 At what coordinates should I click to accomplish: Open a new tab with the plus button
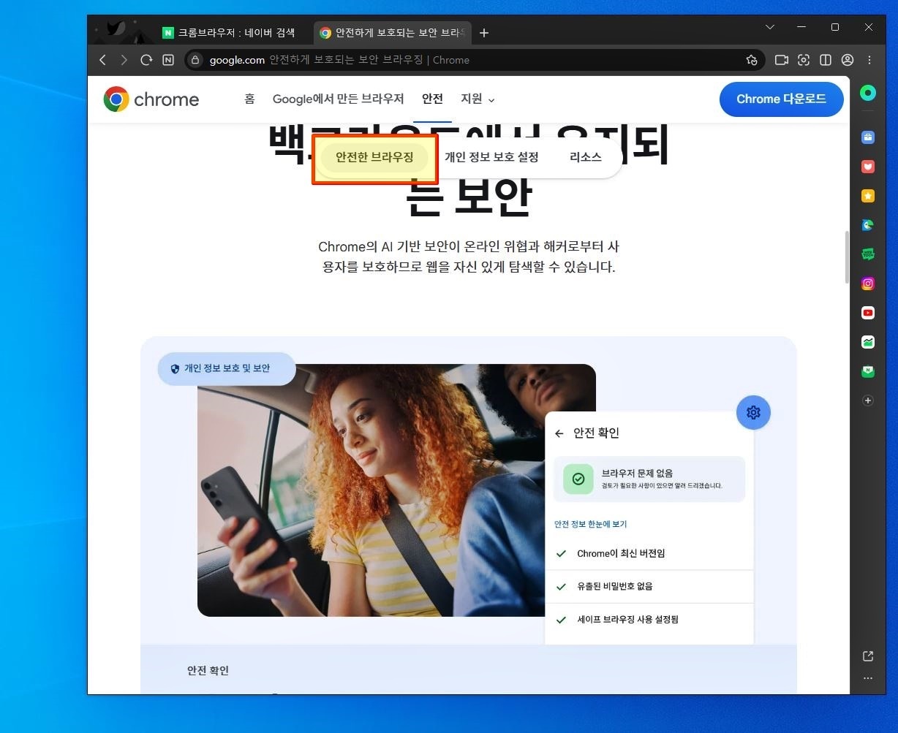pos(484,33)
